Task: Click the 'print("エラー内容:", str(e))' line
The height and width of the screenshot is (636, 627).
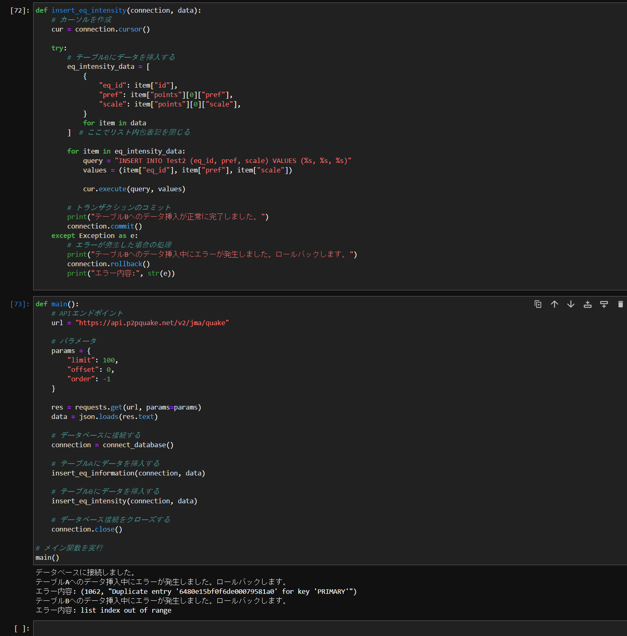Action: (121, 273)
